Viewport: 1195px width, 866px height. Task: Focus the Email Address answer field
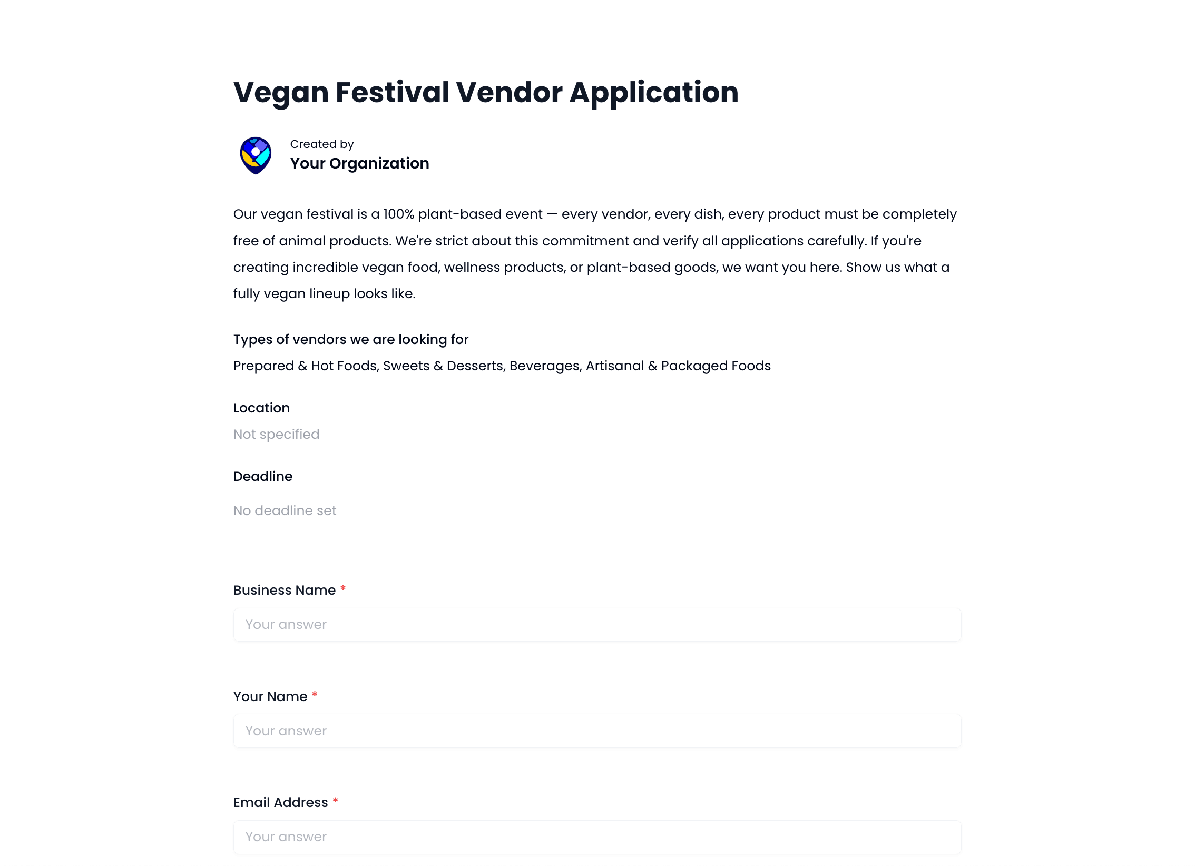coord(596,837)
